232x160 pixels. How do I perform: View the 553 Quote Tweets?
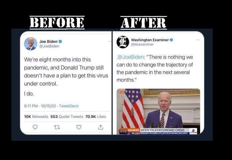coord(67,117)
